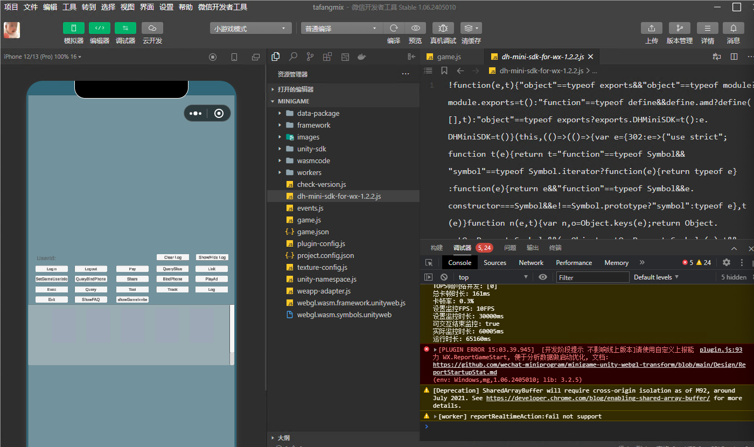754x447 pixels.
Task: Toggle the 编辑器 editor panel button
Action: tap(100, 28)
